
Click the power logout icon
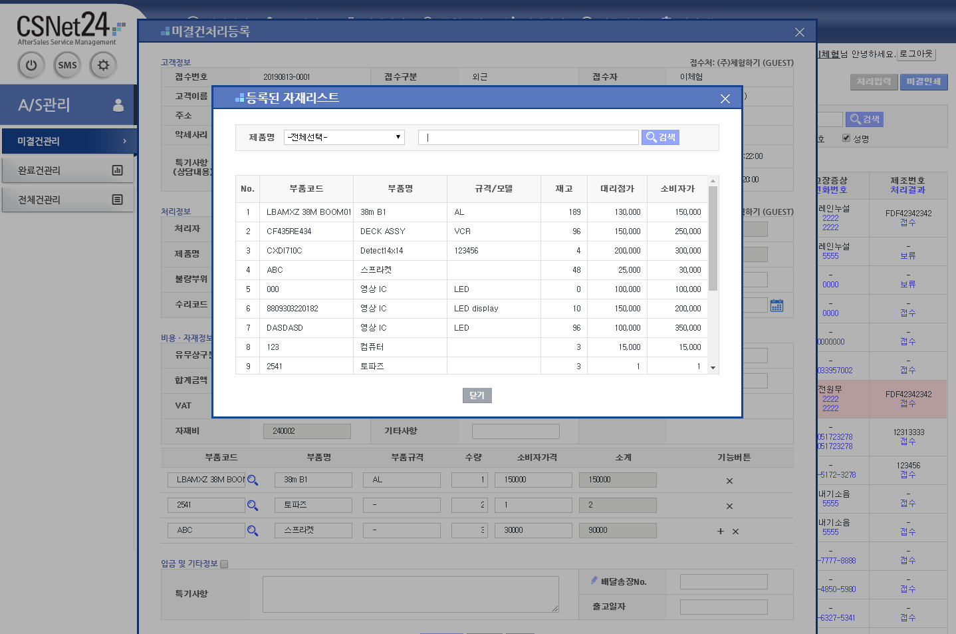tap(31, 65)
